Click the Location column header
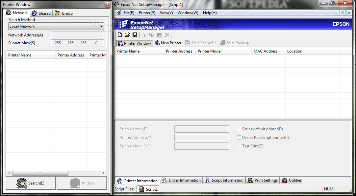This screenshot has height=196, width=356. click(313, 51)
